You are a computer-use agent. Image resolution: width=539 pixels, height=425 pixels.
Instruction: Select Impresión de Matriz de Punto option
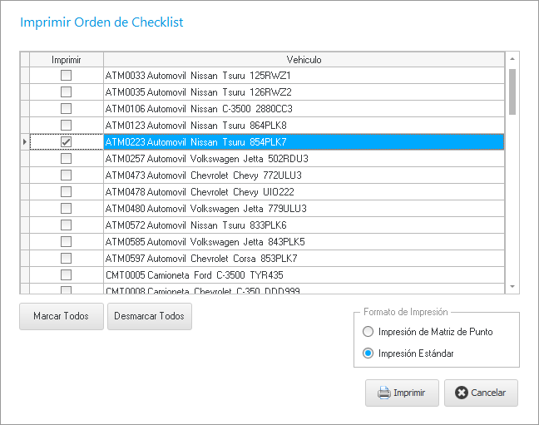[368, 332]
